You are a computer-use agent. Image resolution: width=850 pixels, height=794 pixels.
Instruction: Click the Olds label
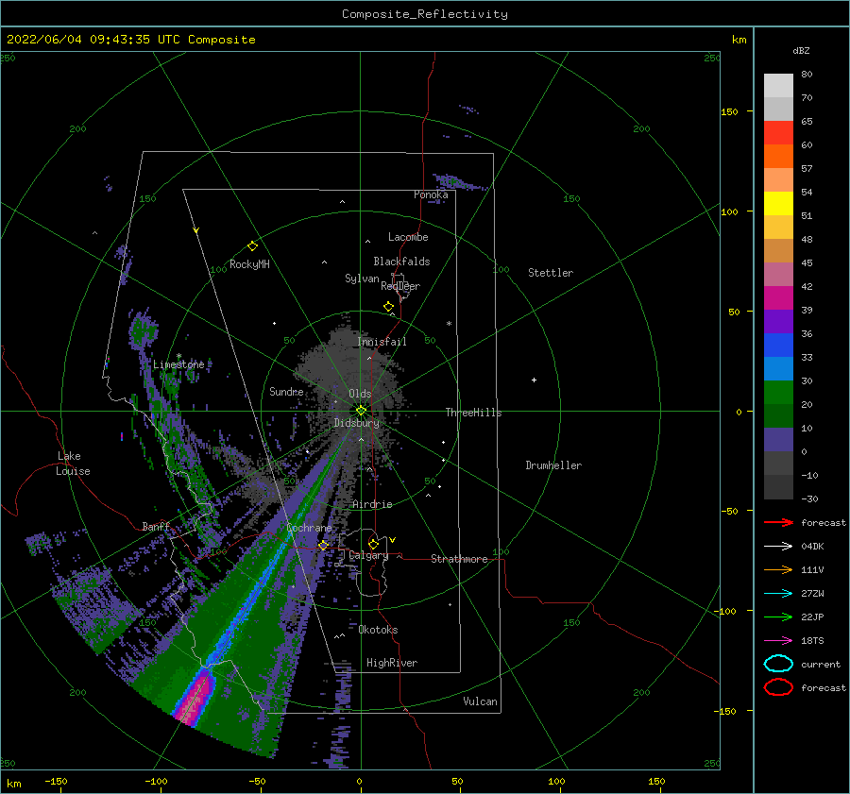click(x=360, y=394)
